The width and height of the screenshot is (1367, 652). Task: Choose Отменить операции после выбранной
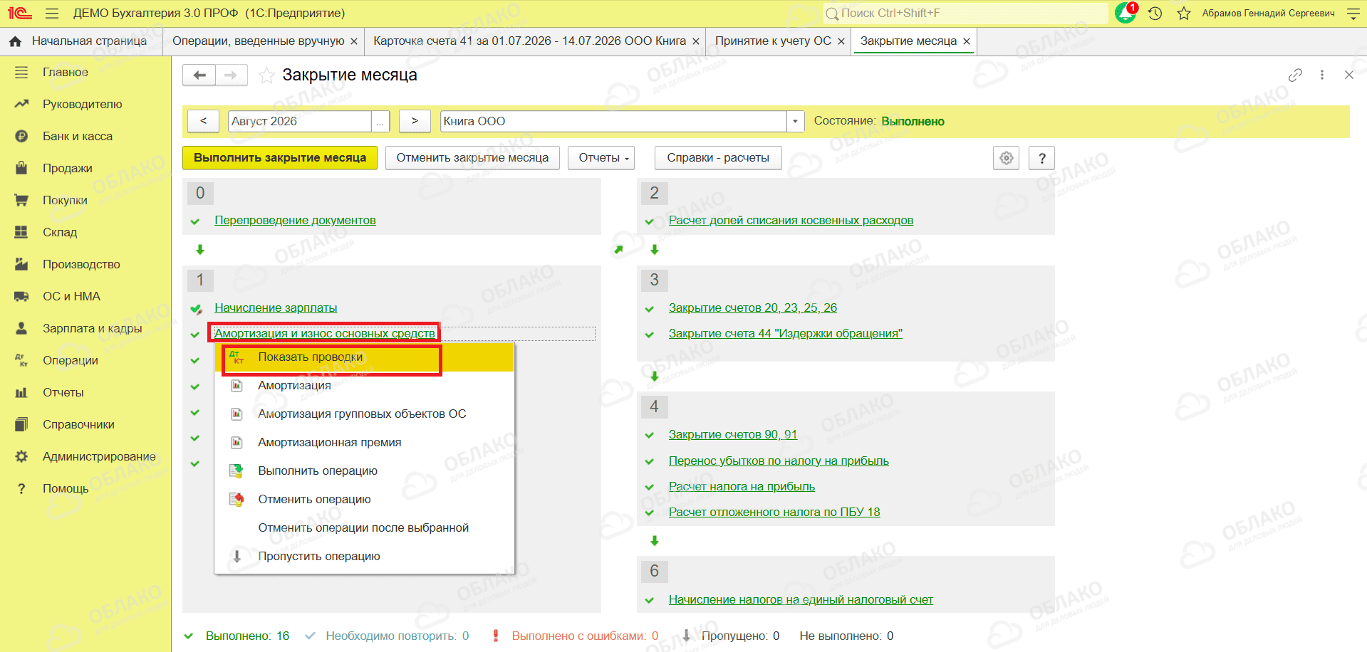(x=364, y=528)
